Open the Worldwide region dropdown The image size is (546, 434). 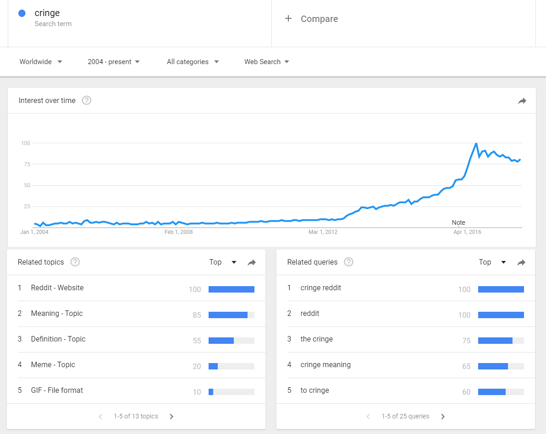(x=40, y=62)
